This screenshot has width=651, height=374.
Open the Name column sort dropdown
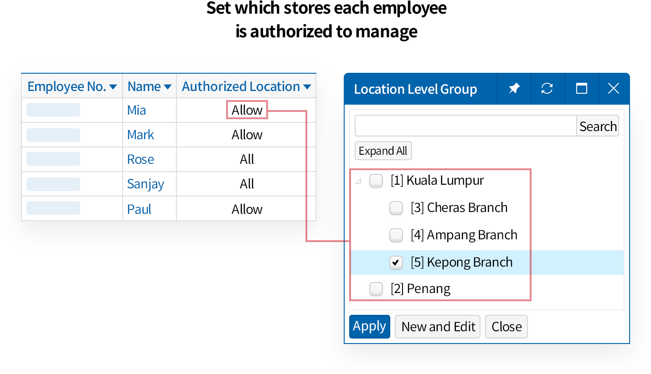167,87
